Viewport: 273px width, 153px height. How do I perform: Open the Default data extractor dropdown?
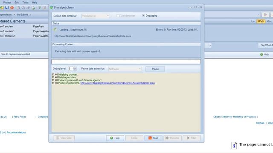point(96,16)
